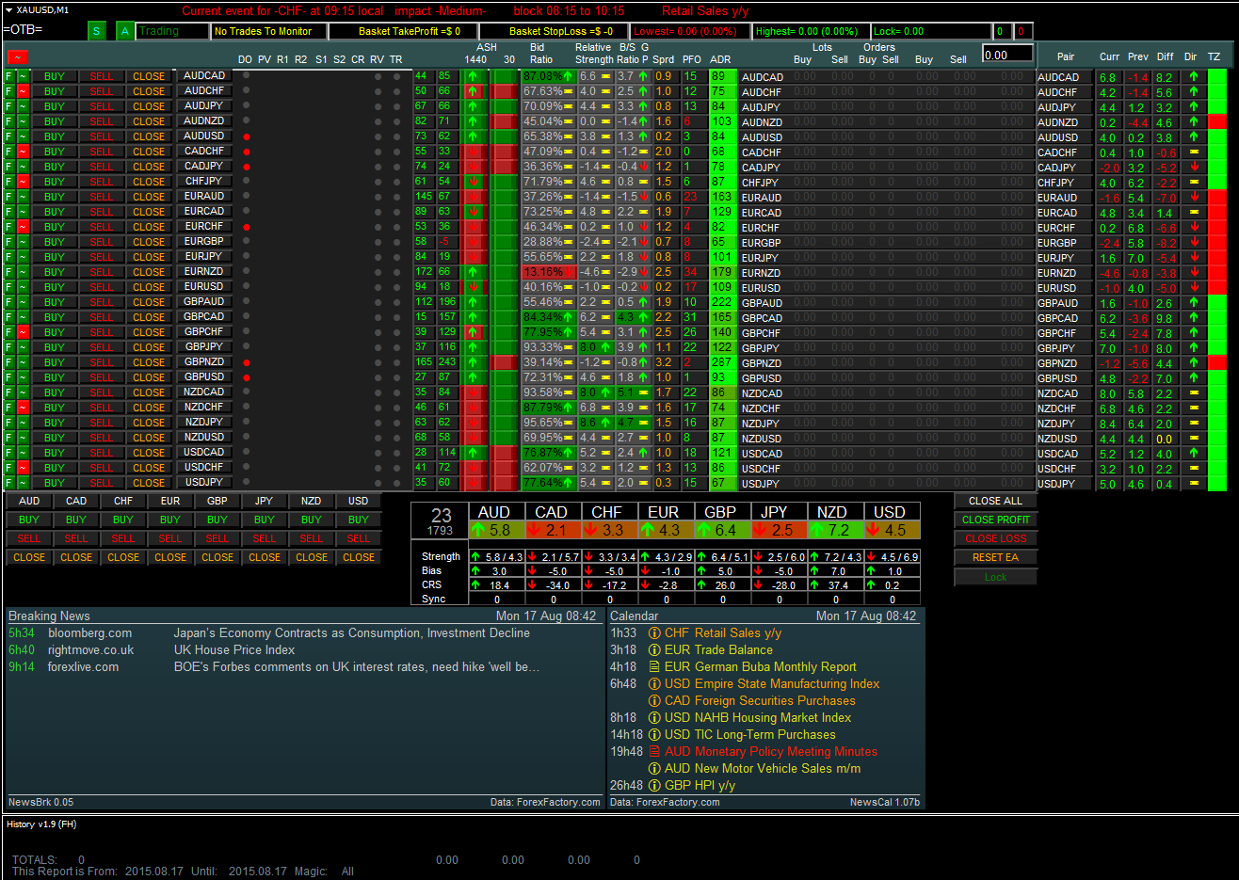The image size is (1239, 880).
Task: Click BUY on the AUDUSD row
Action: click(55, 136)
